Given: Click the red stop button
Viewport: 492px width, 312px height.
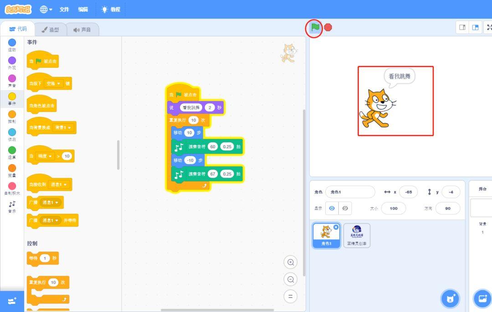Looking at the screenshot, I should click(x=328, y=28).
